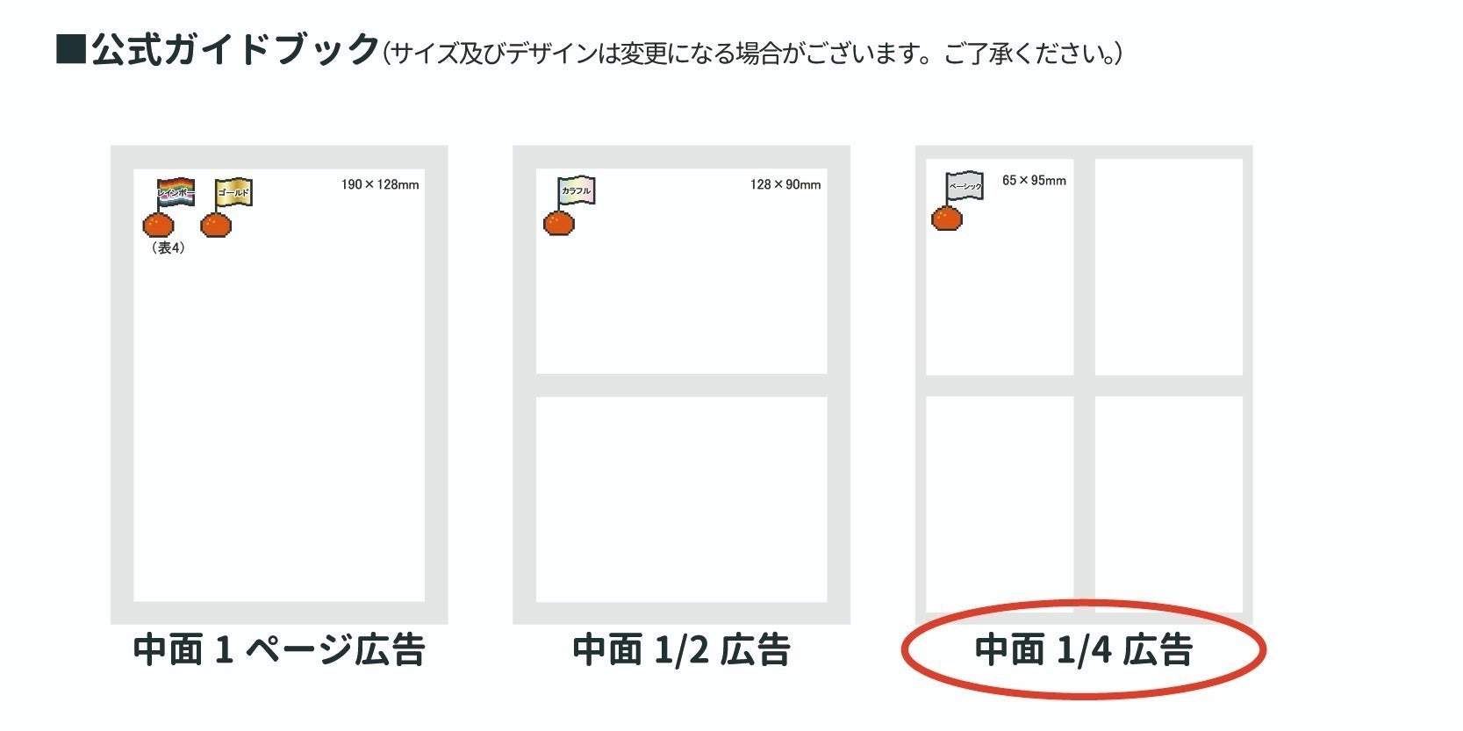Screen dimensions: 1463x731
Task: Click the gold flag labeled ゴールド
Action: pos(233,192)
